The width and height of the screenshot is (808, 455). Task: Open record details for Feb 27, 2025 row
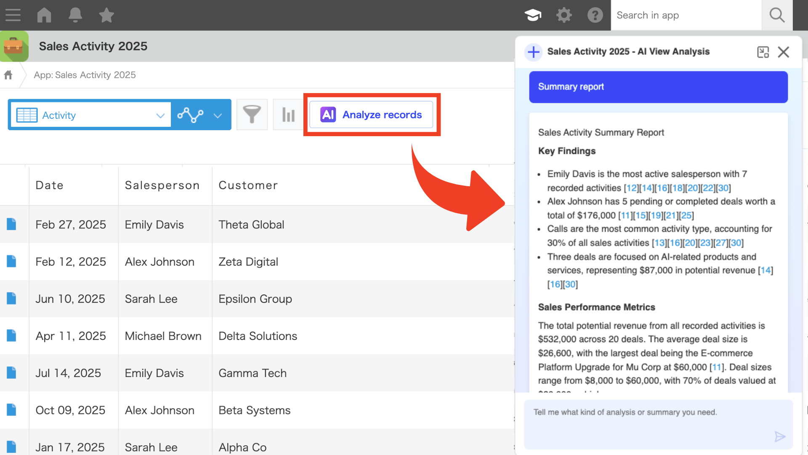click(11, 224)
